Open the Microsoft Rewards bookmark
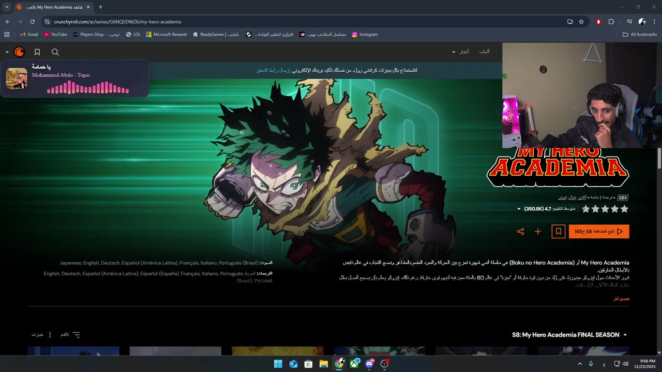This screenshot has height=372, width=662. (167, 35)
